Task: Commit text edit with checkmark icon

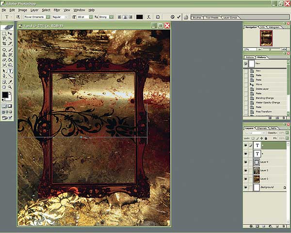Action: [x=179, y=17]
